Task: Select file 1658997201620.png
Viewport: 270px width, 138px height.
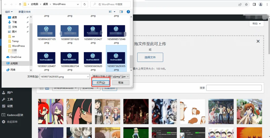Action: [70, 34]
